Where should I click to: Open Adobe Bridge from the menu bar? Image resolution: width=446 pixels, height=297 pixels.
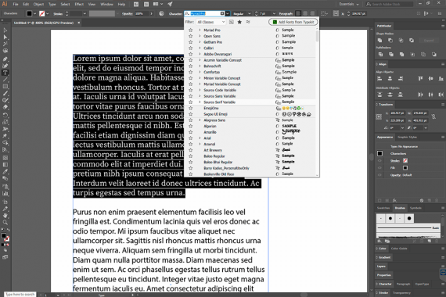pos(136,4)
